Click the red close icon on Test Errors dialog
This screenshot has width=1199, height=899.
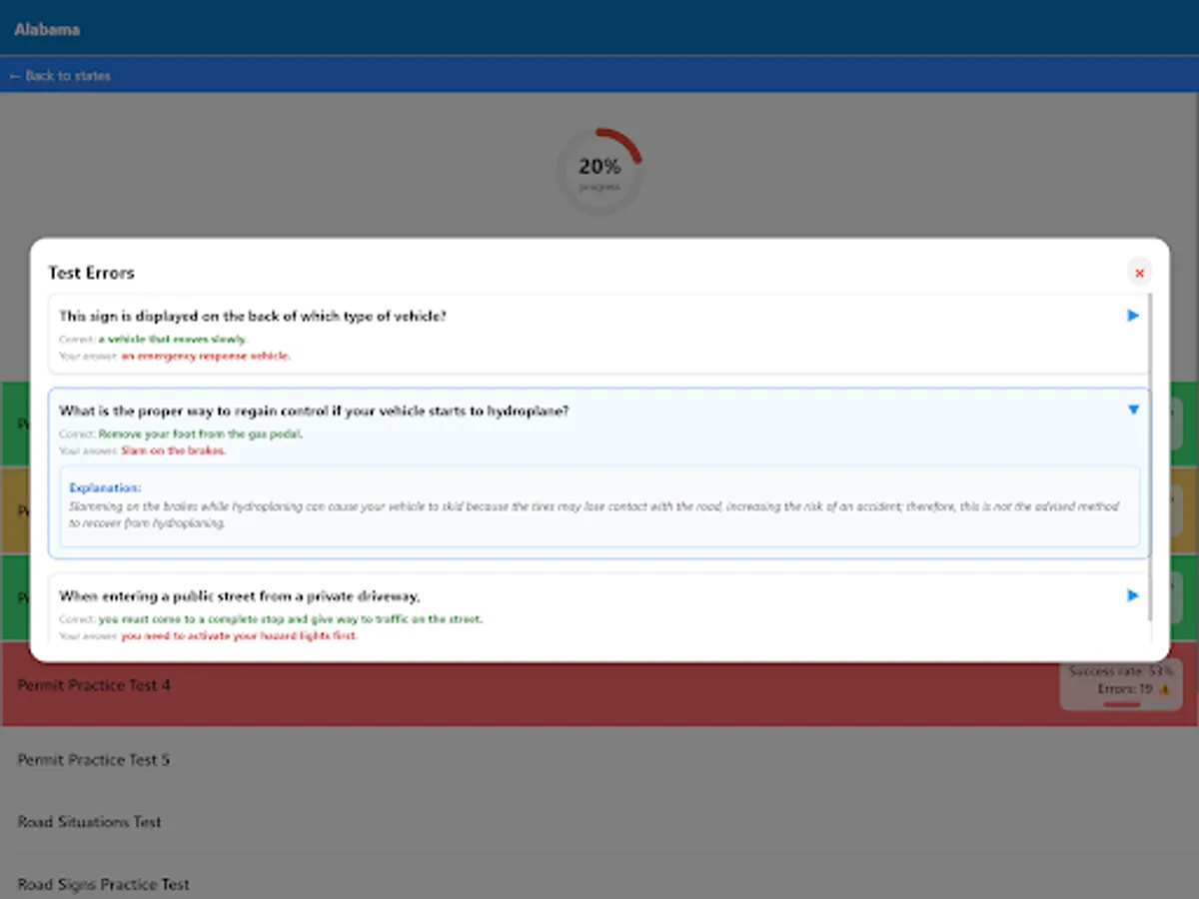(1139, 272)
